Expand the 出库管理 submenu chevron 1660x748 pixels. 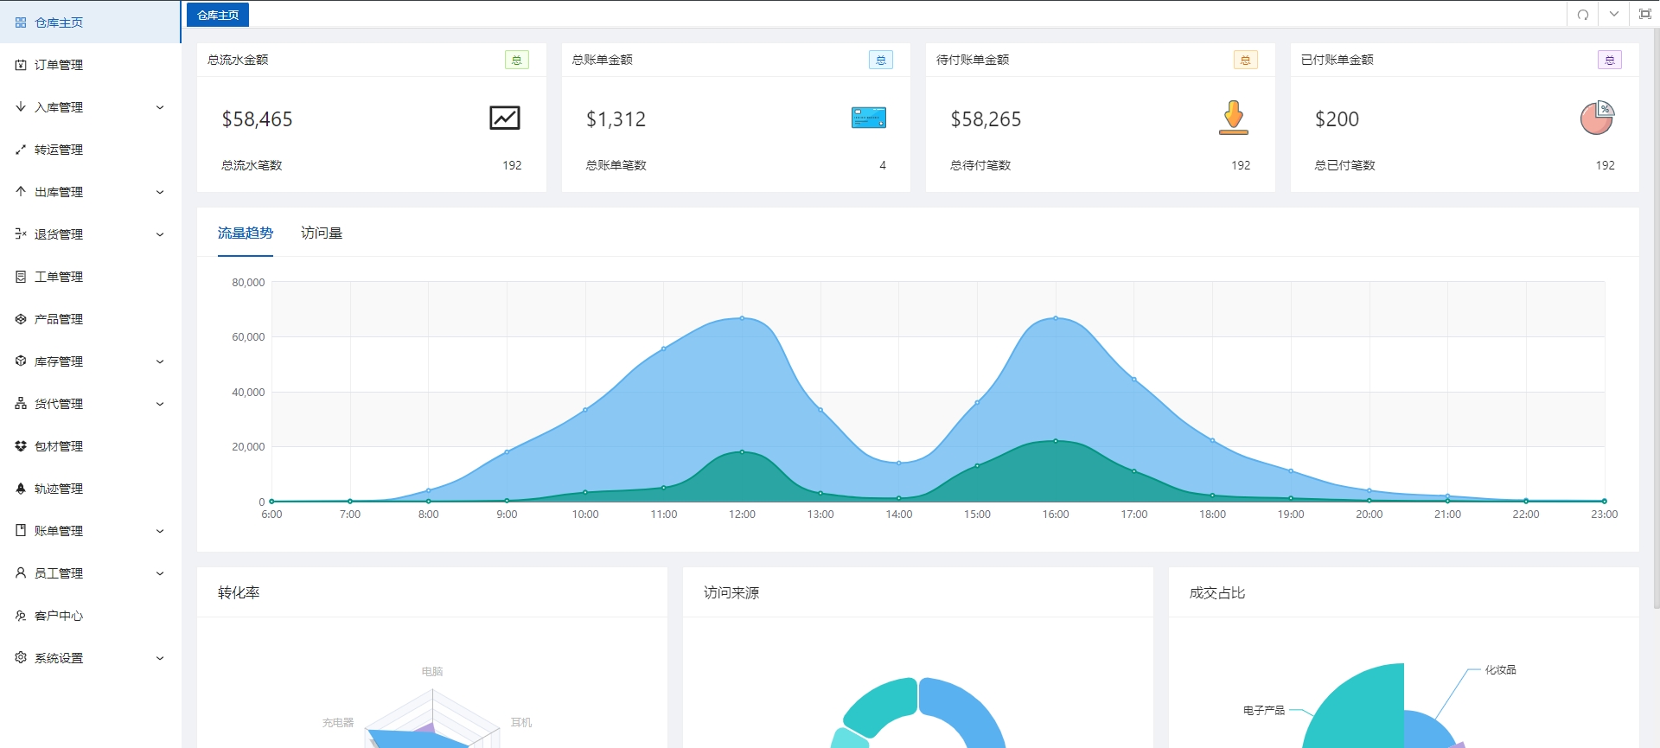click(160, 192)
